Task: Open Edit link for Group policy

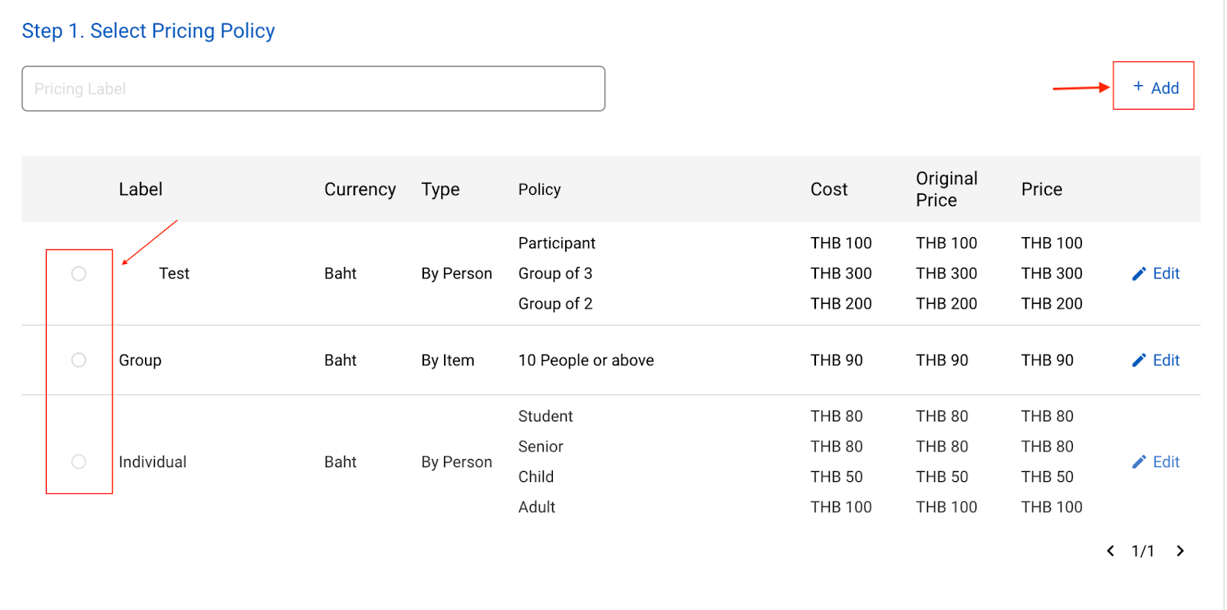Action: point(1166,361)
